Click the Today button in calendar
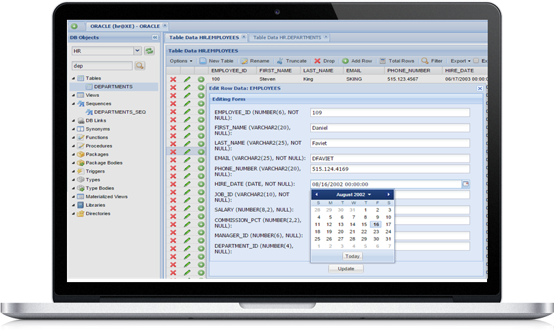 pyautogui.click(x=352, y=255)
